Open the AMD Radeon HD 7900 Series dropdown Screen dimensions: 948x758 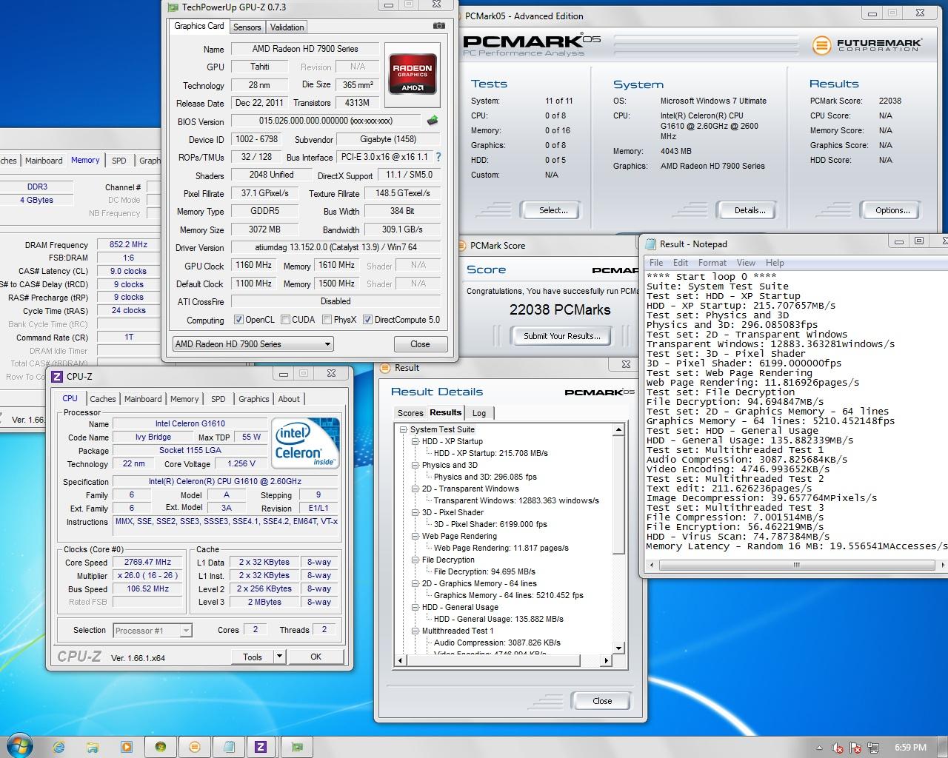coord(253,344)
